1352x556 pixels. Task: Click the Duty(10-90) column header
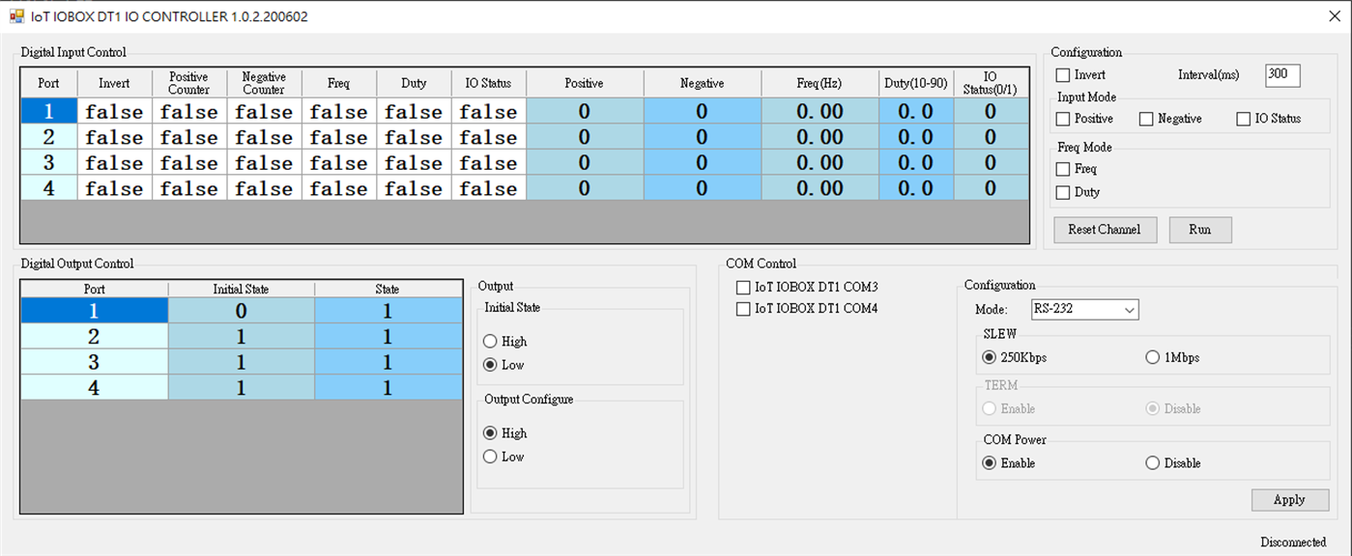(x=915, y=83)
